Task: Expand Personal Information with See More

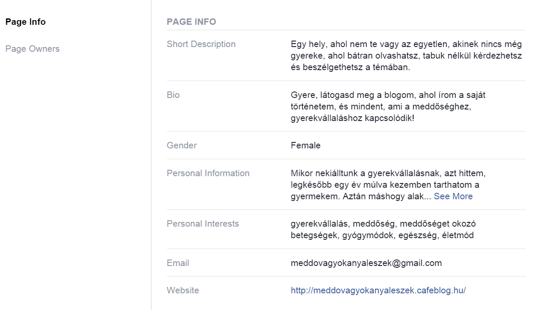Action: (x=453, y=196)
